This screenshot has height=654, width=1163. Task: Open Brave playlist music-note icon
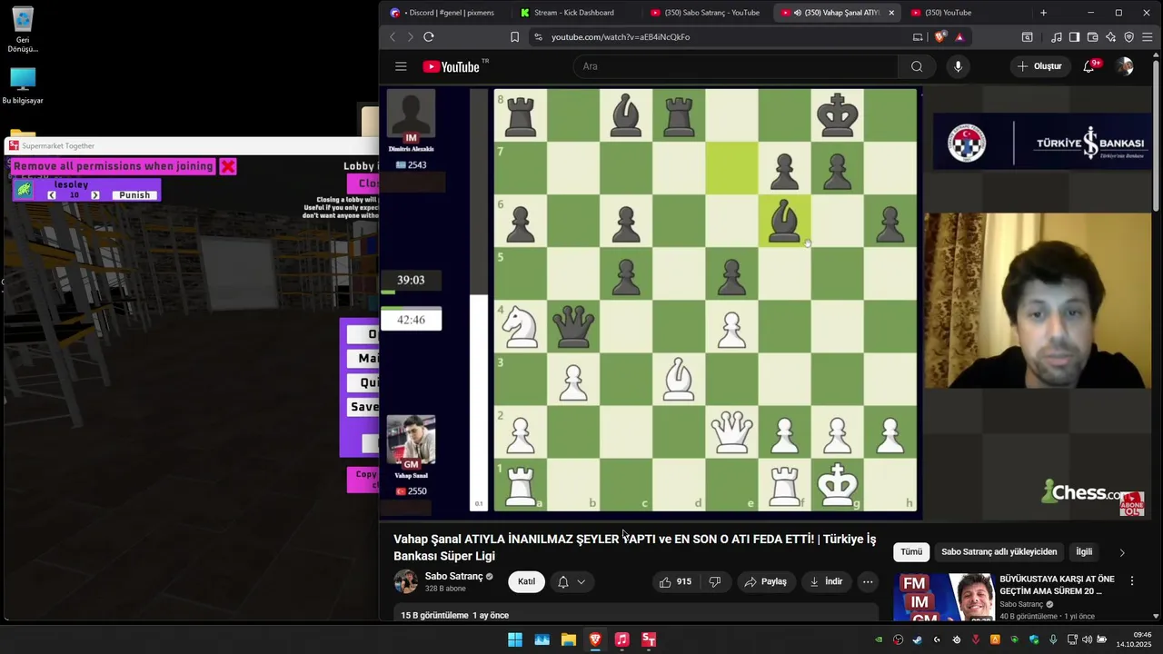[1056, 37]
